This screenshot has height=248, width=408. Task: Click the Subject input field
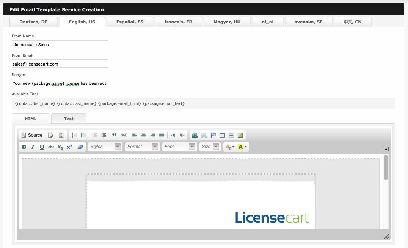click(60, 83)
